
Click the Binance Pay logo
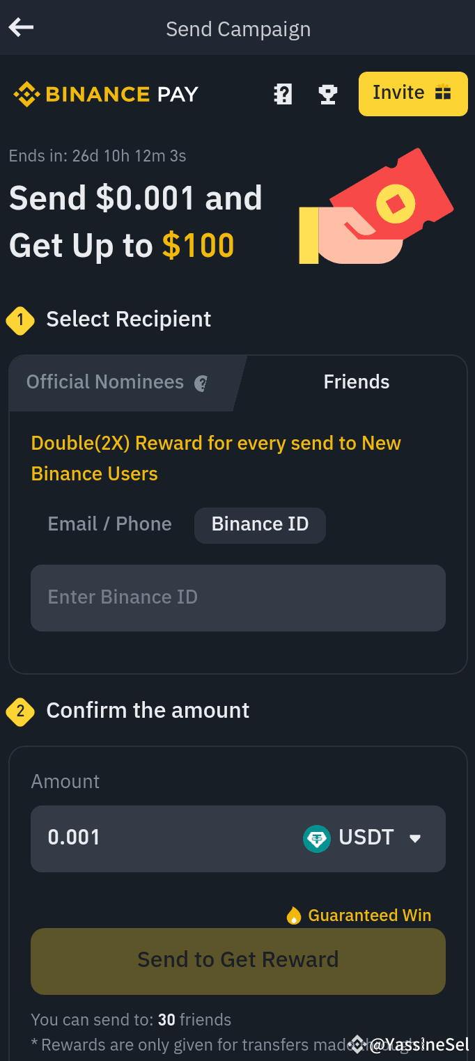106,94
